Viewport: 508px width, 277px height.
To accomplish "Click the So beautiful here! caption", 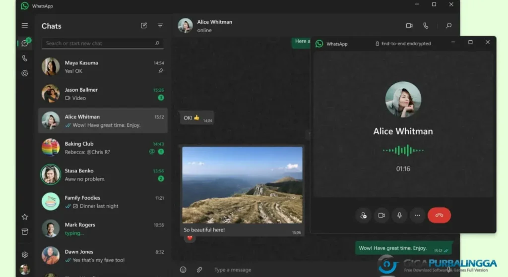I will 204,230.
